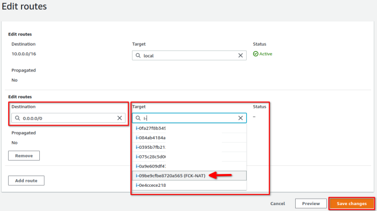This screenshot has height=211, width=377.
Task: Choose instance i-0a9e609df4 from list
Action: [x=189, y=166]
